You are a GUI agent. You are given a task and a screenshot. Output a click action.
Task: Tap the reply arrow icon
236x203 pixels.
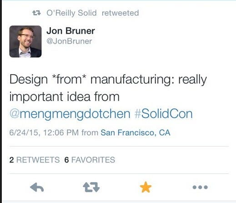click(x=37, y=188)
